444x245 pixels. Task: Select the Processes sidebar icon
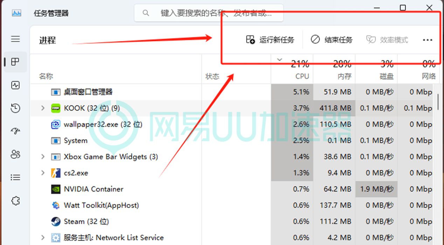(x=15, y=62)
